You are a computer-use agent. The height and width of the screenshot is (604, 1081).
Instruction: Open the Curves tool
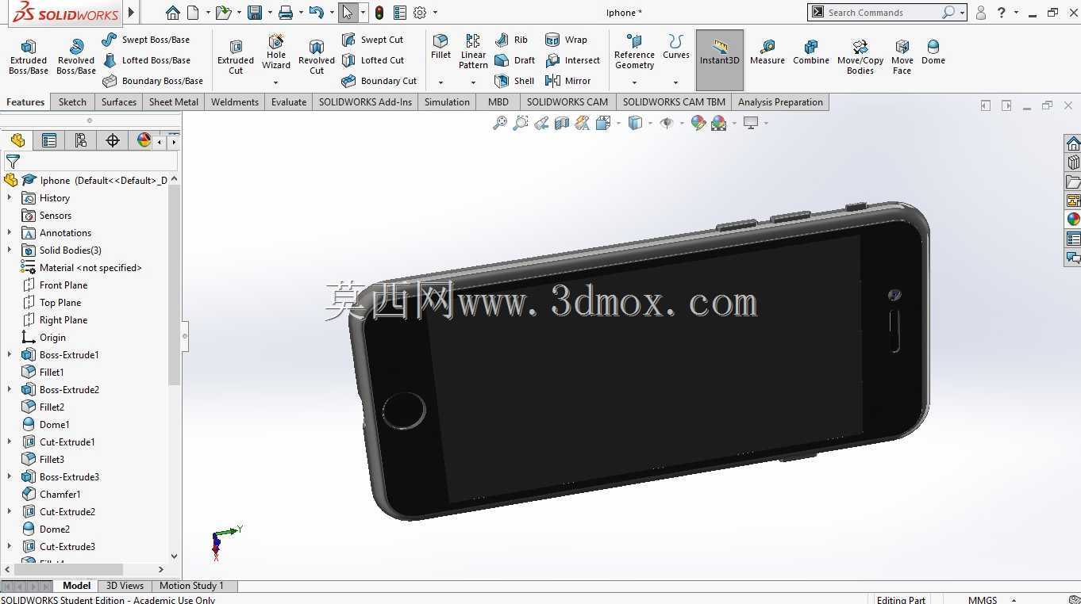tap(676, 48)
